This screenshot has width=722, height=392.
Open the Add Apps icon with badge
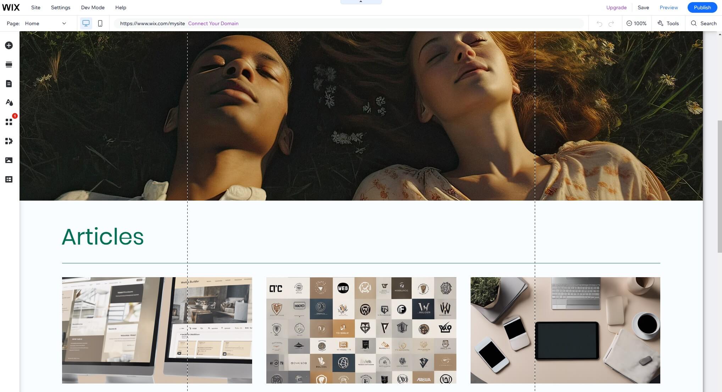coord(9,122)
